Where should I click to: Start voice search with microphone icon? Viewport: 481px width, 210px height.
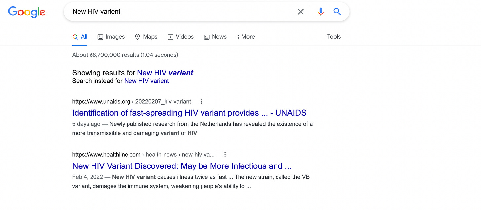[320, 12]
